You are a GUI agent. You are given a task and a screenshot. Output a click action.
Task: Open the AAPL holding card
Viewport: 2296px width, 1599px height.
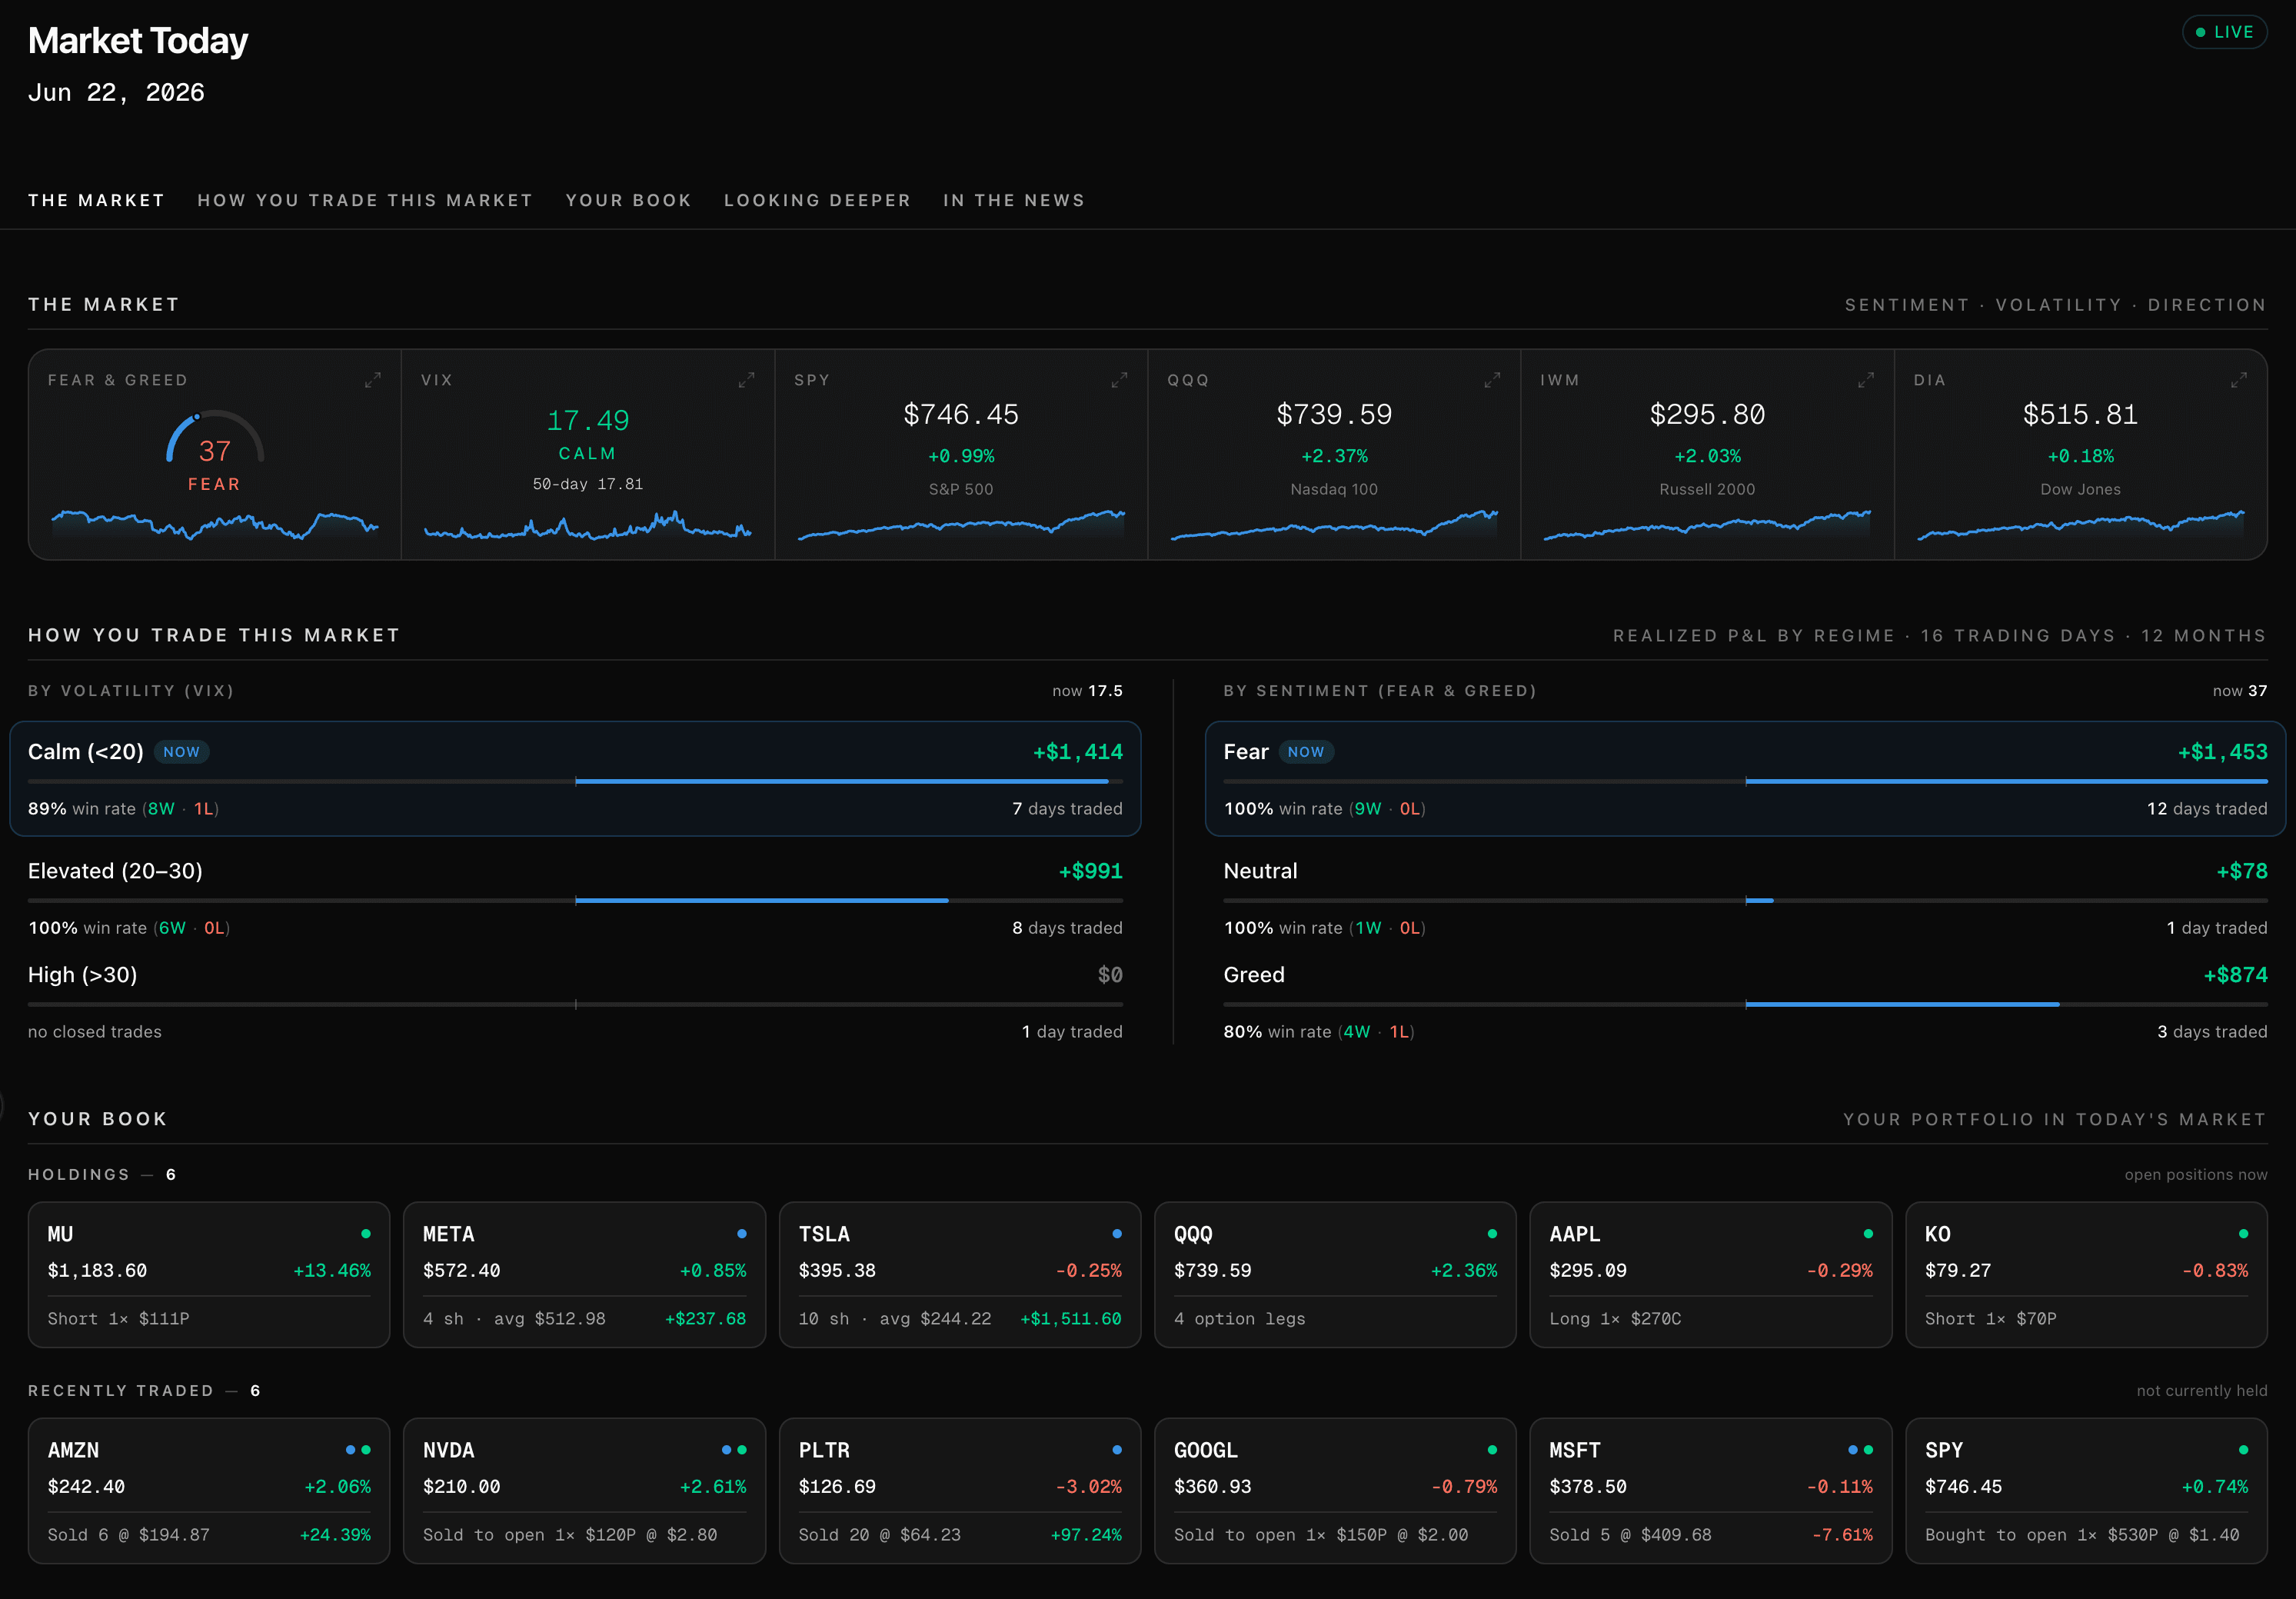[1711, 1275]
